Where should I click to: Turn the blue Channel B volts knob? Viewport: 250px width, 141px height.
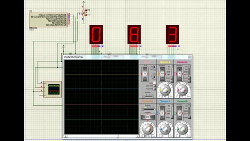(x=165, y=129)
